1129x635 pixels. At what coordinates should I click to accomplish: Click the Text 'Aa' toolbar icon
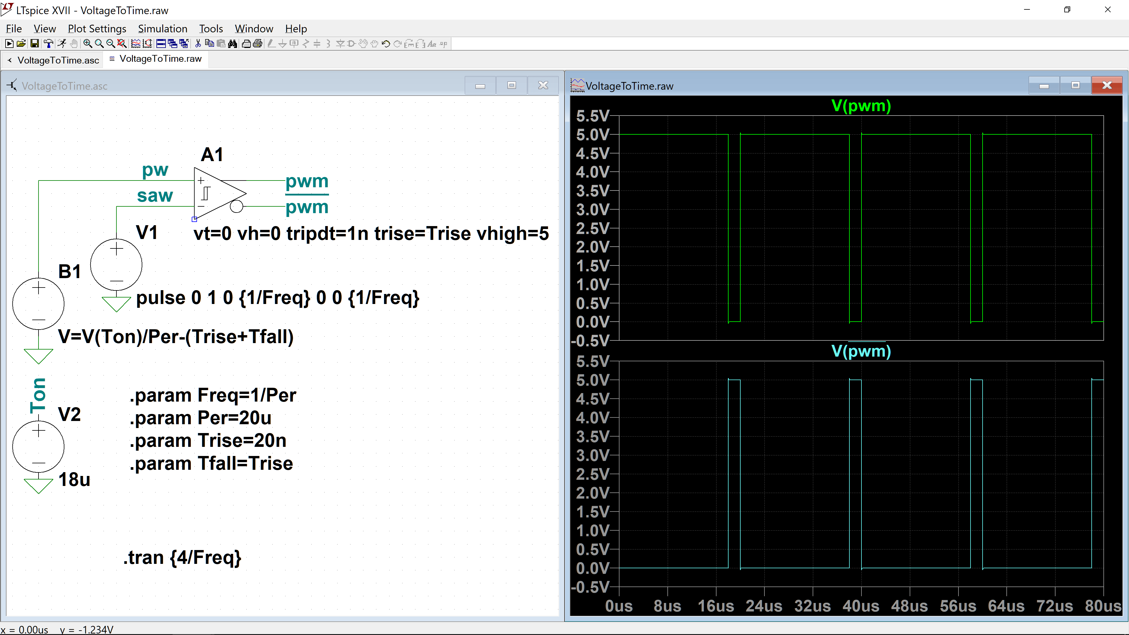[432, 44]
